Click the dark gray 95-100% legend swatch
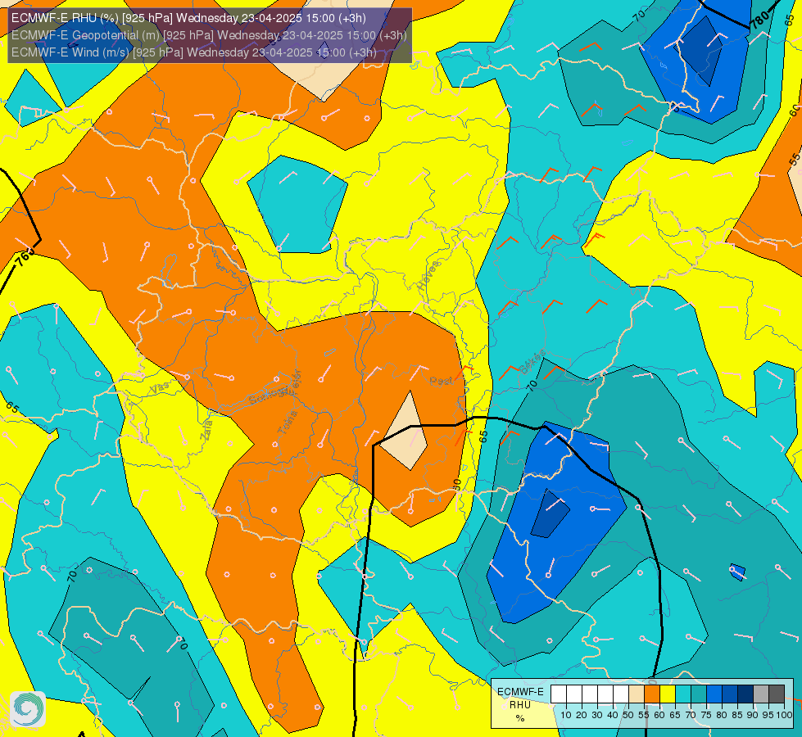The height and width of the screenshot is (737, 802). pos(777,694)
